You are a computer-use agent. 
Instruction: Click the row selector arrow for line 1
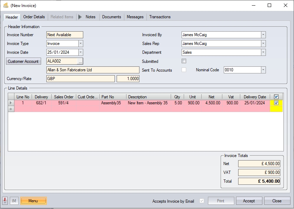pos(11,103)
